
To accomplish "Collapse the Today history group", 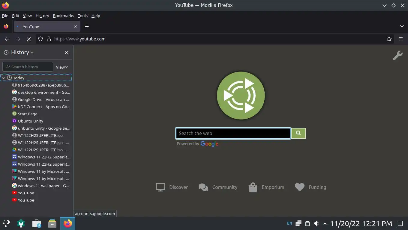I will pyautogui.click(x=4, y=78).
